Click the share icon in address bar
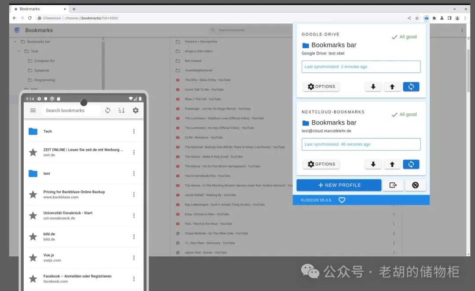Viewport: 475px width, 291px height. 409,18
